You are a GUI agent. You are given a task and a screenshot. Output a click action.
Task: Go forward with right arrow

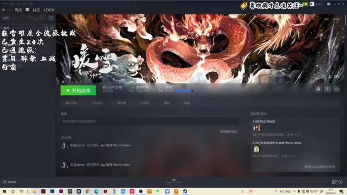point(10,10)
